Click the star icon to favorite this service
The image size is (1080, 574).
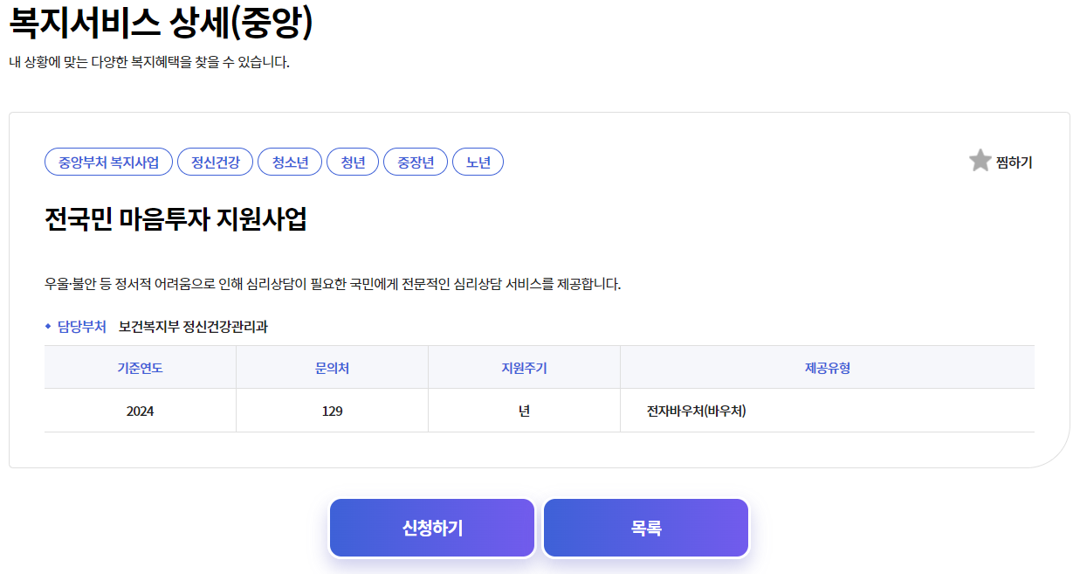coord(979,161)
